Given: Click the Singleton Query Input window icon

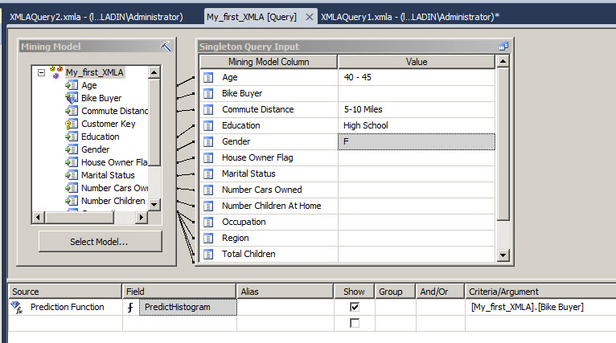Looking at the screenshot, I should (x=503, y=47).
